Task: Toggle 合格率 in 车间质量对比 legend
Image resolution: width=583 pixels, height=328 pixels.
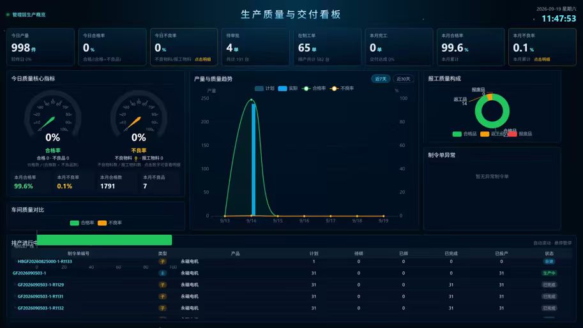Action: point(82,223)
